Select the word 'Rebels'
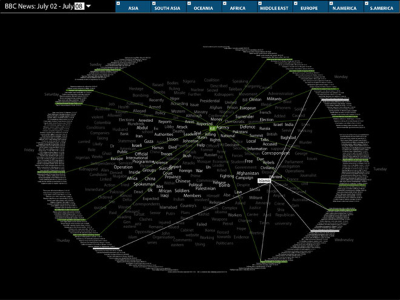Image resolution: width=400 pixels, height=300 pixels. tap(269, 163)
